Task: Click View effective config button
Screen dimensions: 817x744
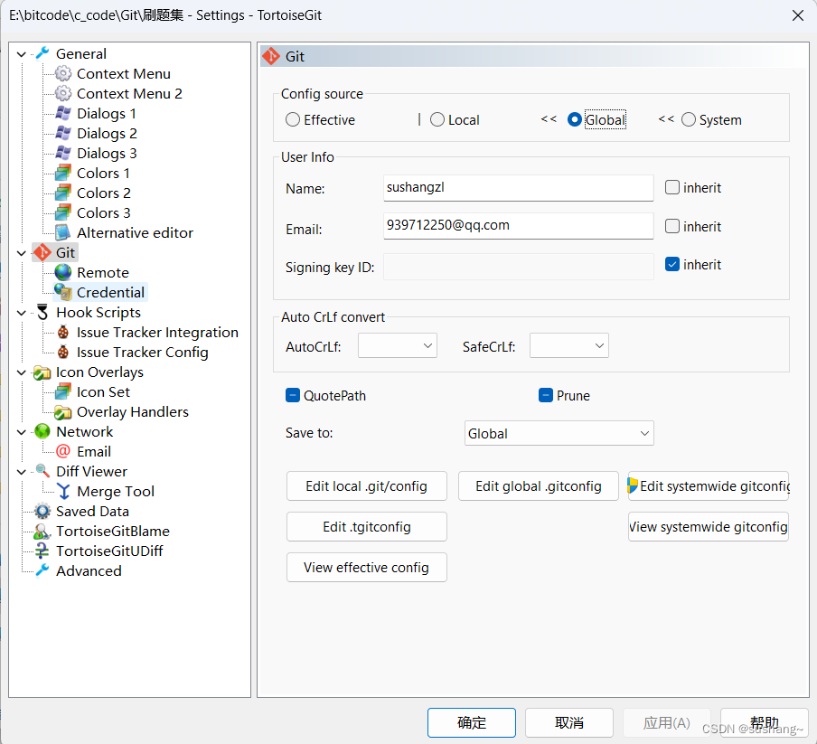Action: 366,567
